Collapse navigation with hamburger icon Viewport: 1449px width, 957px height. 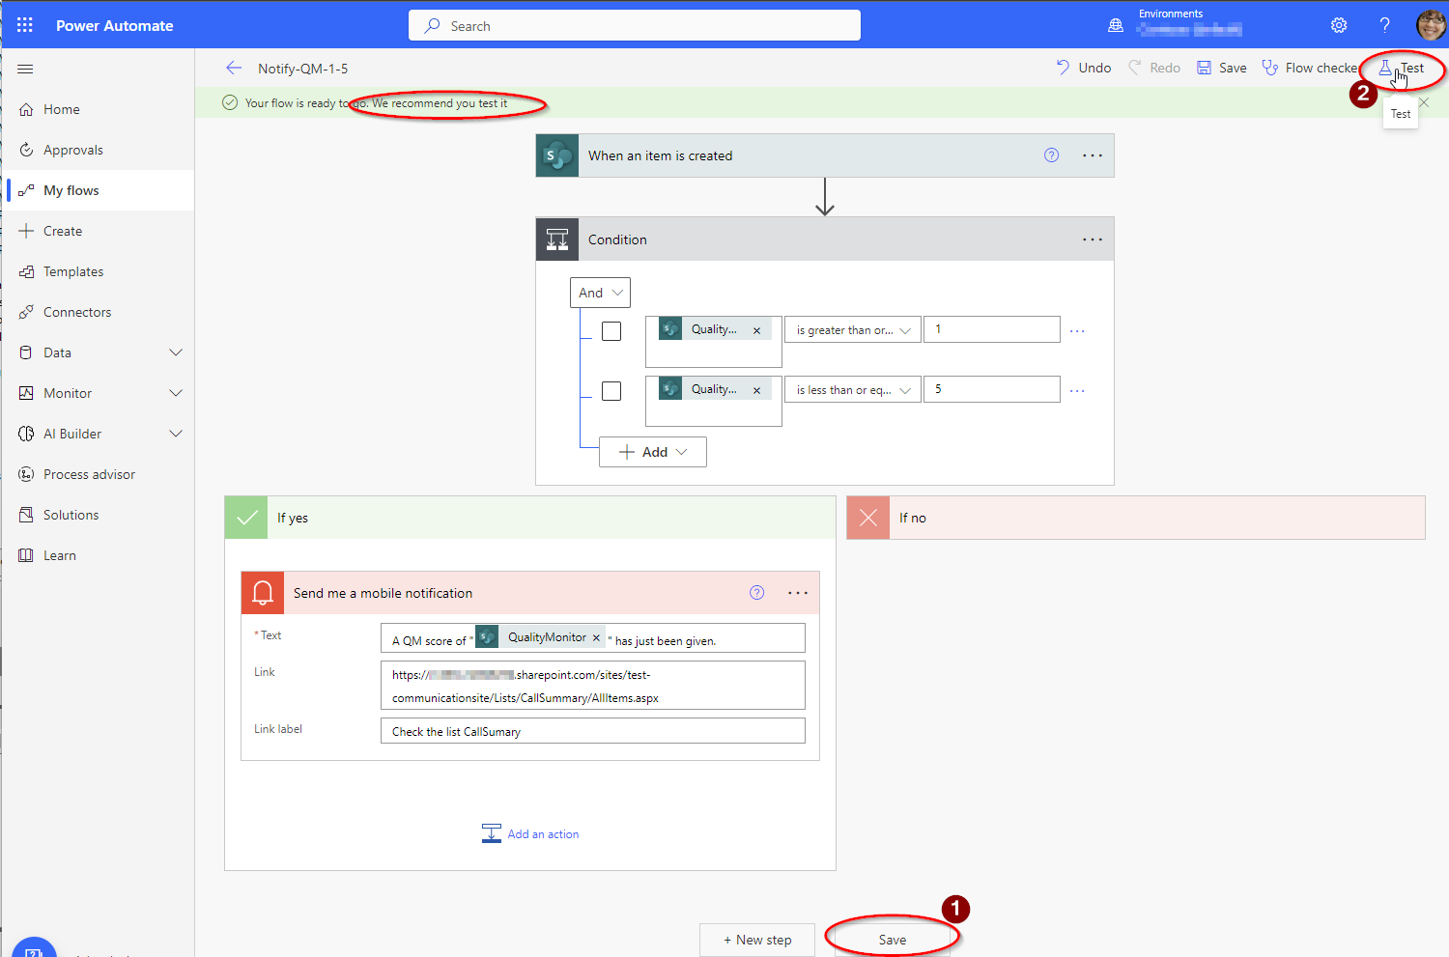(25, 69)
